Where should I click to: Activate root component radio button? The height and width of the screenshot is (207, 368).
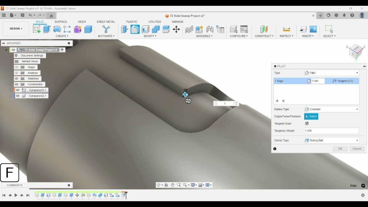pyautogui.click(x=62, y=50)
